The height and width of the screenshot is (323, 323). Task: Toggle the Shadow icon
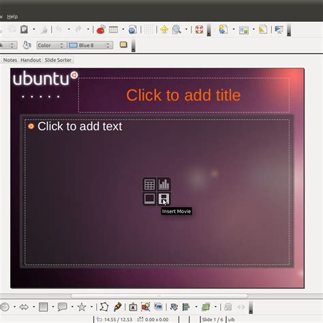point(123,45)
